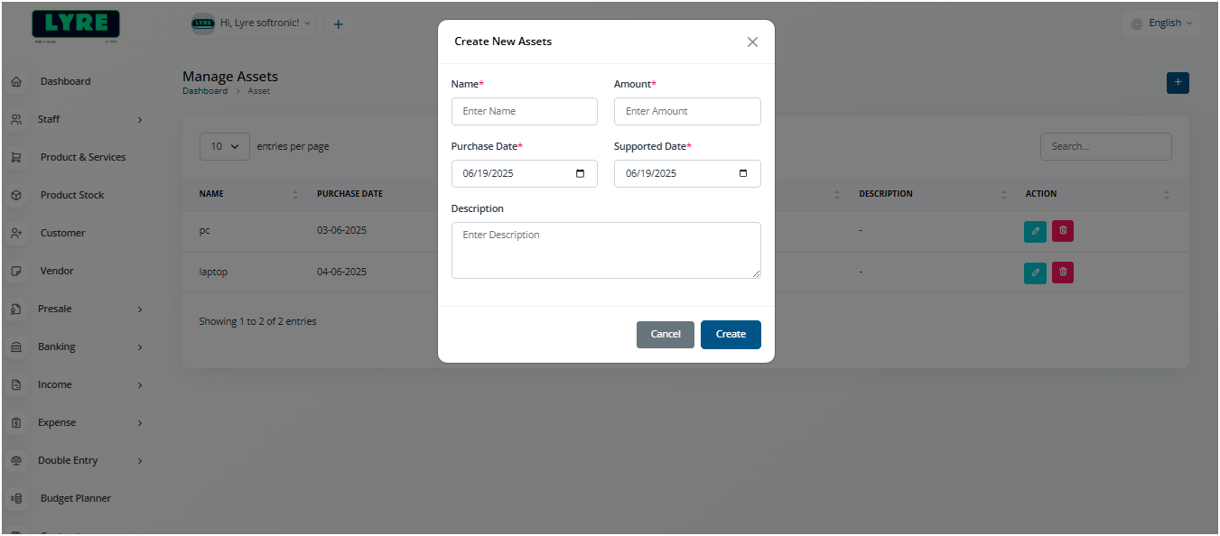Open the Purchase Date calendar picker
1220x536 pixels.
point(582,173)
